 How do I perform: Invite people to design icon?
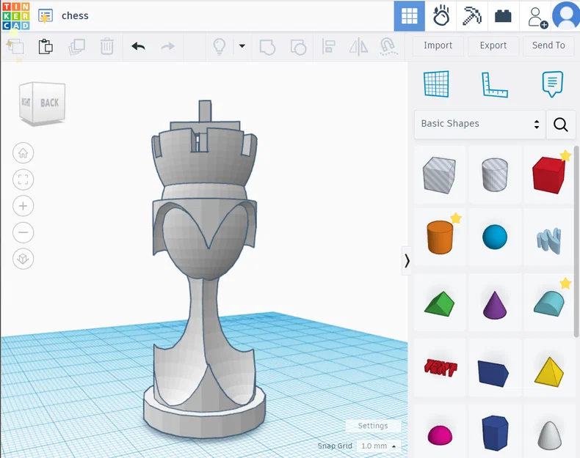coord(537,18)
